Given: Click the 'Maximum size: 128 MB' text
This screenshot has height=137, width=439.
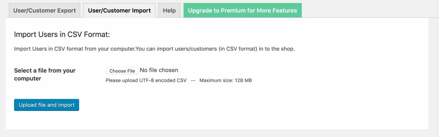Looking at the screenshot, I should 226,80.
